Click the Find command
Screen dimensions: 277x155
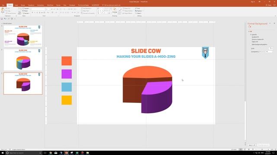pos(138,9)
